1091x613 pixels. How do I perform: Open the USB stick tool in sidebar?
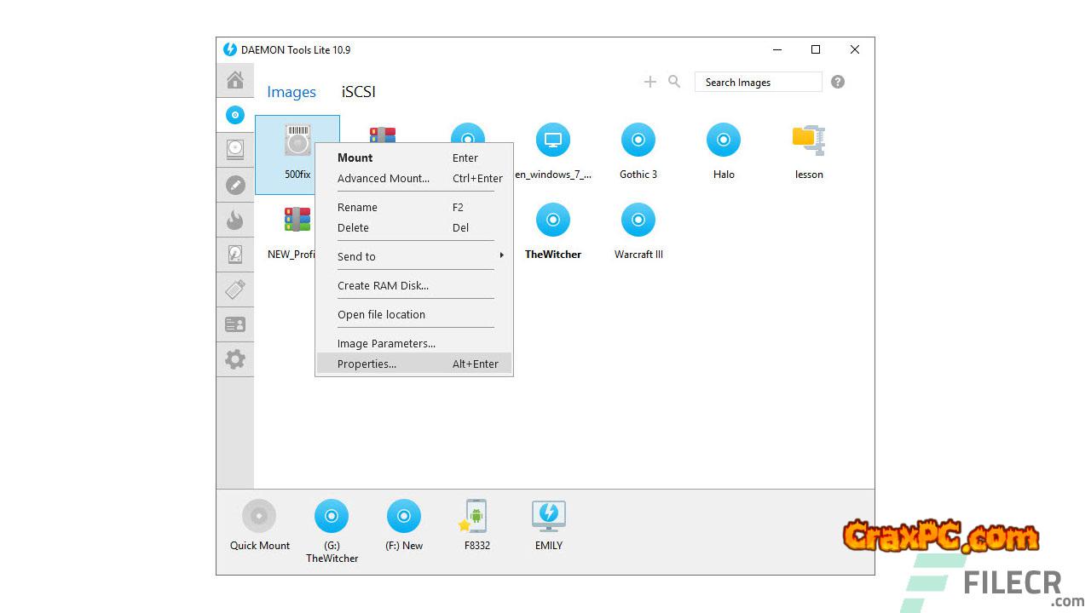point(235,289)
